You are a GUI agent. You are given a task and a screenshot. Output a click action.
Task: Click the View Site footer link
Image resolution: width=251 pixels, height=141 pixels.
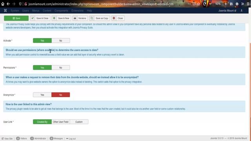[x=7, y=139]
